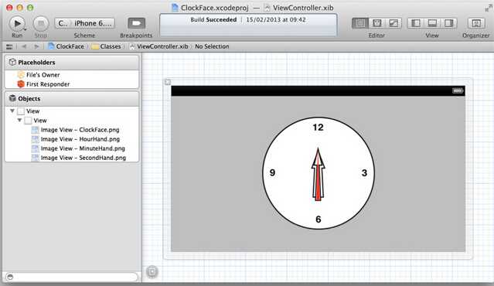Click the black status bar in canvas

coord(318,90)
